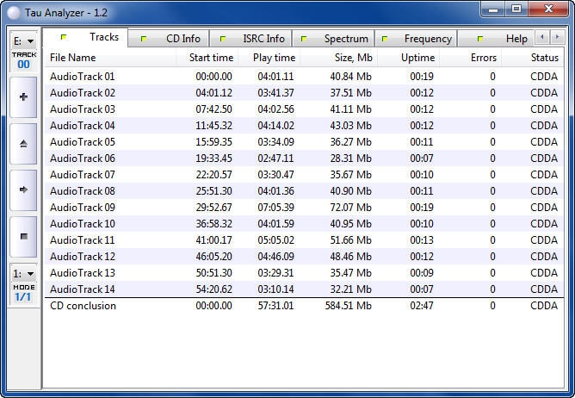
Task: Click the right arrow analyze button
Action: click(x=22, y=190)
